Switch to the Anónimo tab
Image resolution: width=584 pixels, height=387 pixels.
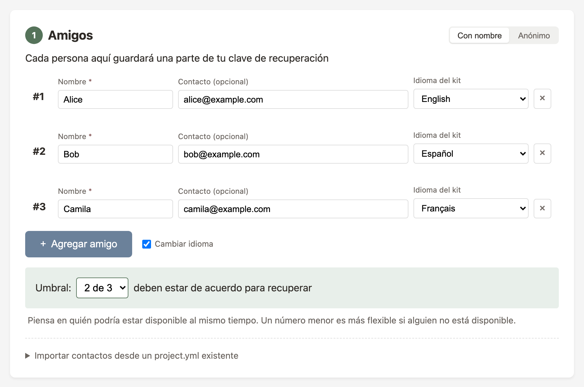534,35
